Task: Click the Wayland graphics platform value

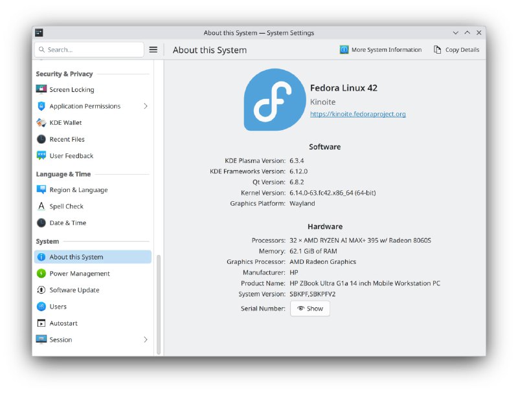Action: point(302,203)
